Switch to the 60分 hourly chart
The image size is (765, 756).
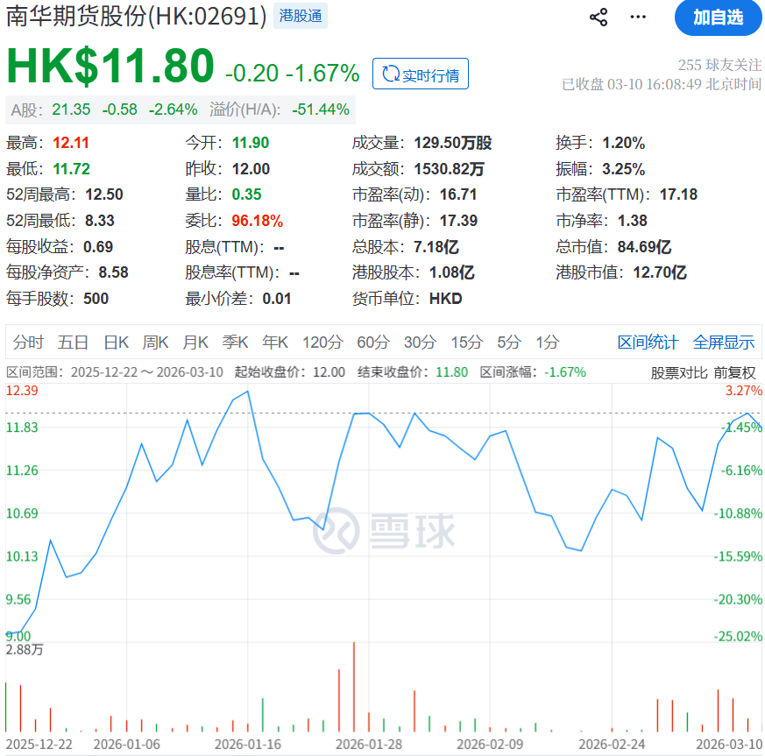pyautogui.click(x=372, y=343)
